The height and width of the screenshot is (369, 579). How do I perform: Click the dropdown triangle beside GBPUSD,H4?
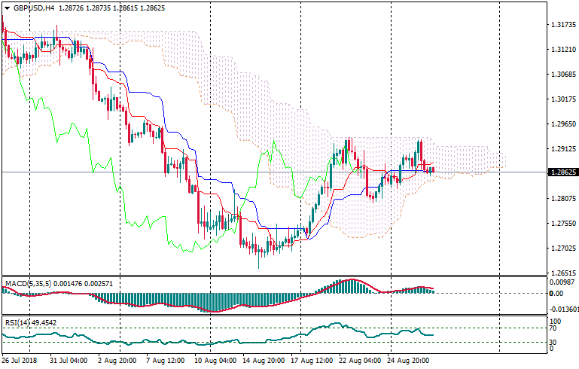pyautogui.click(x=7, y=8)
